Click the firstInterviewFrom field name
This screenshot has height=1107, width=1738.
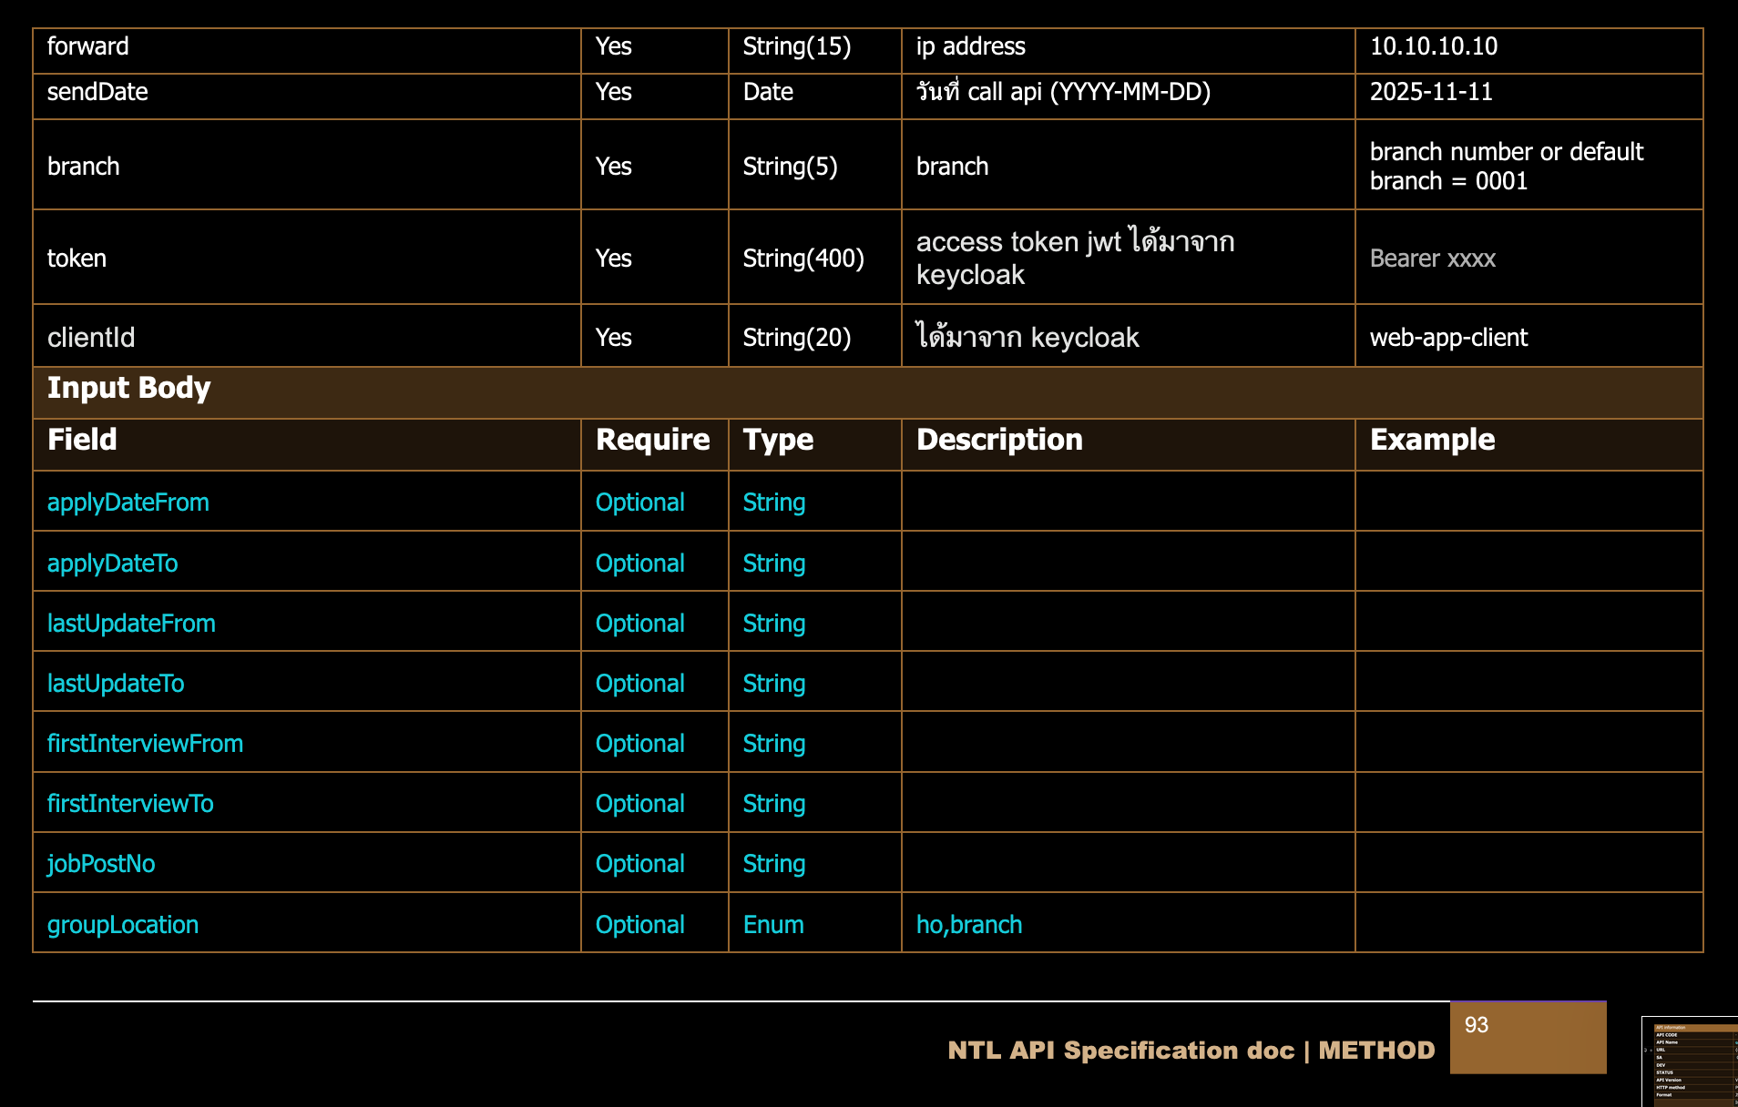coord(145,744)
